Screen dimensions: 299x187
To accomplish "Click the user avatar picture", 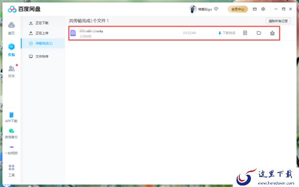I will [x=192, y=9].
